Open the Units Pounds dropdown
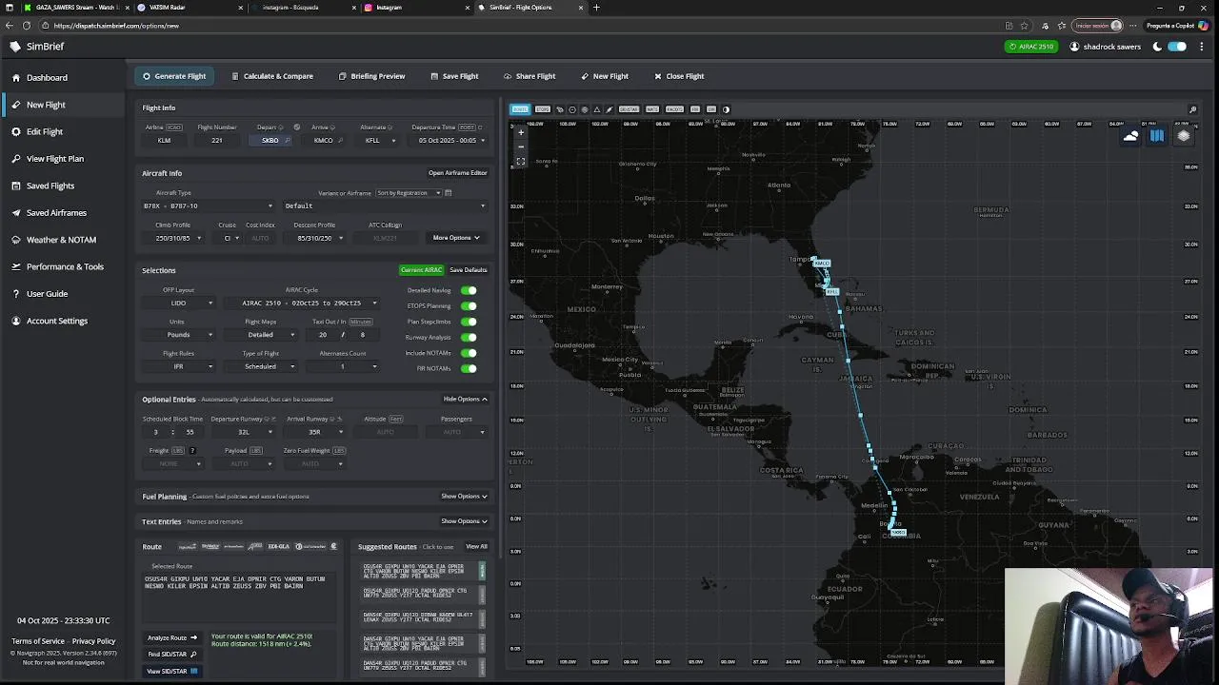 click(179, 335)
